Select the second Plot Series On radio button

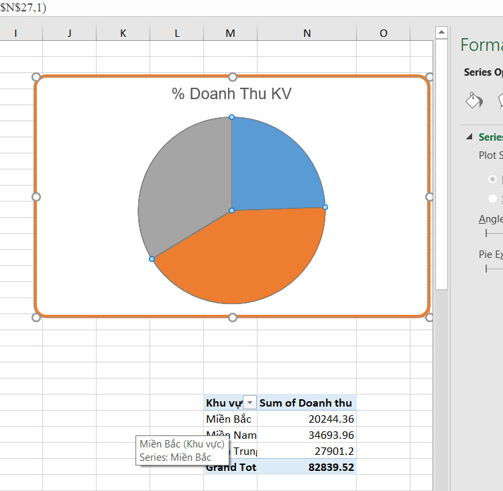click(492, 198)
